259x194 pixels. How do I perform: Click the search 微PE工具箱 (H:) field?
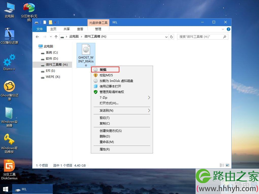click(x=202, y=37)
